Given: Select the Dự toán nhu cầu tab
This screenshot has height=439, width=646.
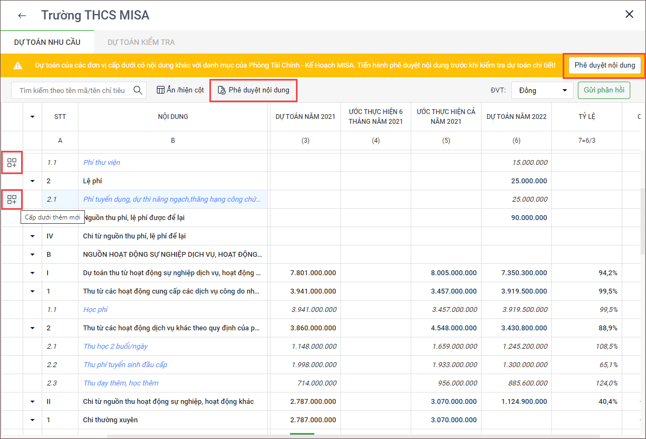Looking at the screenshot, I should coord(47,42).
